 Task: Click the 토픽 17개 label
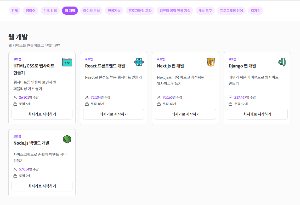[241, 104]
